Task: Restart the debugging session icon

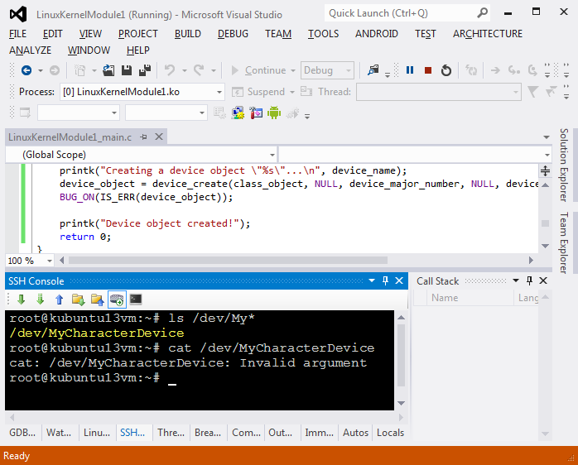Action: click(x=446, y=70)
